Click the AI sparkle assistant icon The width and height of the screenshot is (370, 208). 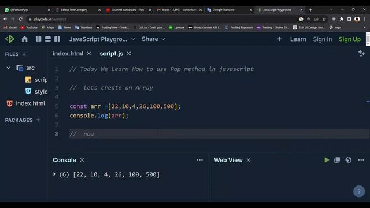[x=361, y=54]
